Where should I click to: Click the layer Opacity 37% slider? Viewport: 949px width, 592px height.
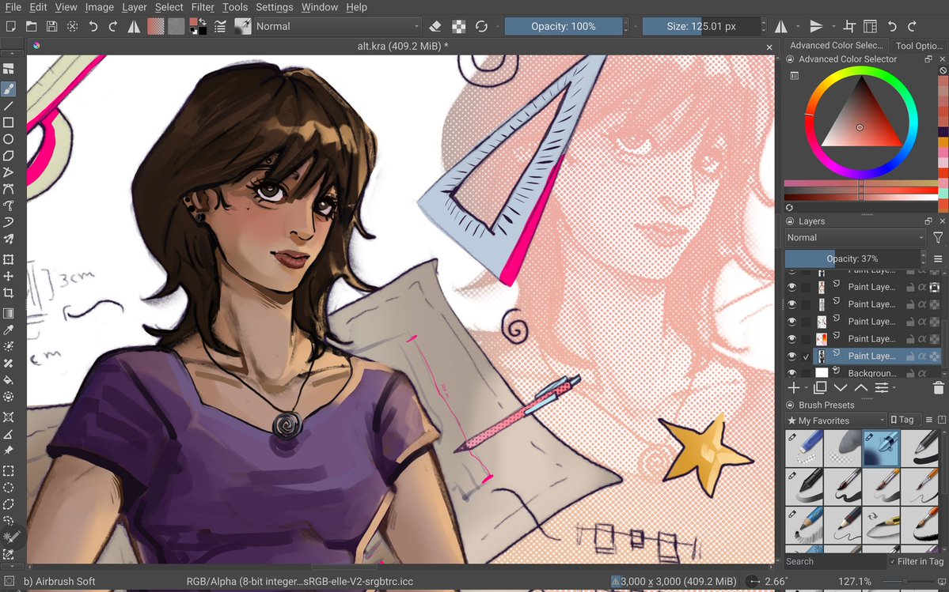(x=852, y=258)
